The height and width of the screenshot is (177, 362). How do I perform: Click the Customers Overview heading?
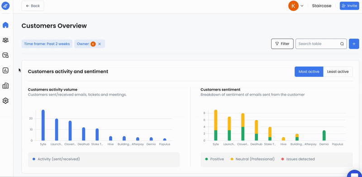54,26
